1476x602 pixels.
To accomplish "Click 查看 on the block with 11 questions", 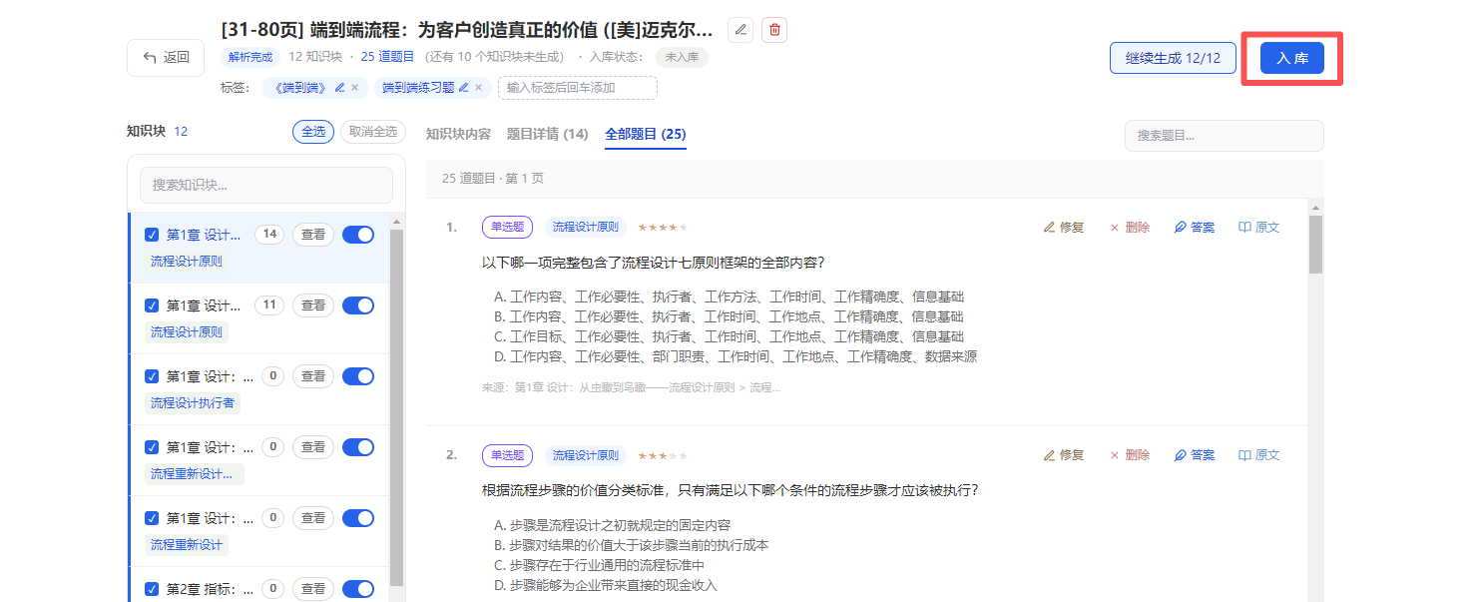I will (313, 305).
